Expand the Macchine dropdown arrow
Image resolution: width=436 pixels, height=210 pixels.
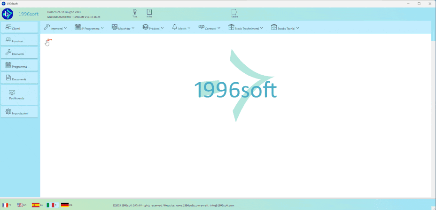(x=133, y=28)
